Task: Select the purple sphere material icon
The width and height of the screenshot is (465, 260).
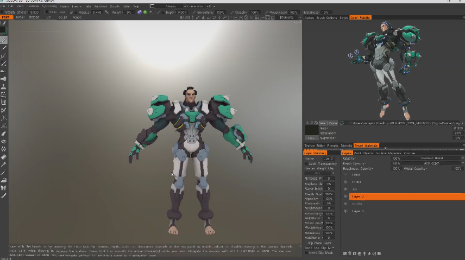Action: point(140,12)
